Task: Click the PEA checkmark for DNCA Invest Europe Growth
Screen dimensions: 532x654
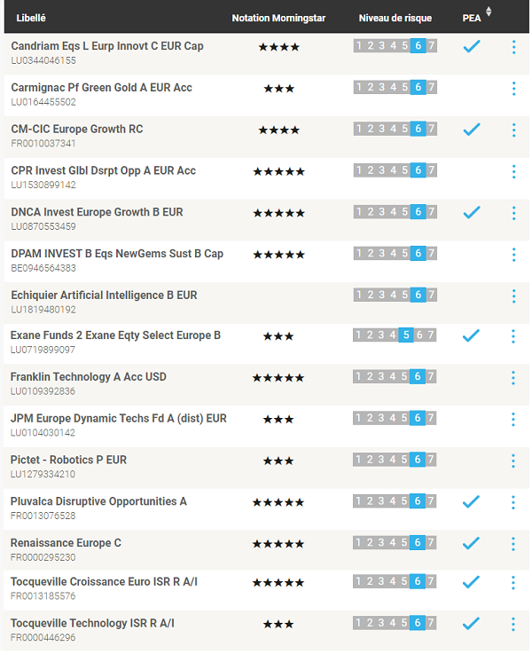Action: pyautogui.click(x=472, y=212)
